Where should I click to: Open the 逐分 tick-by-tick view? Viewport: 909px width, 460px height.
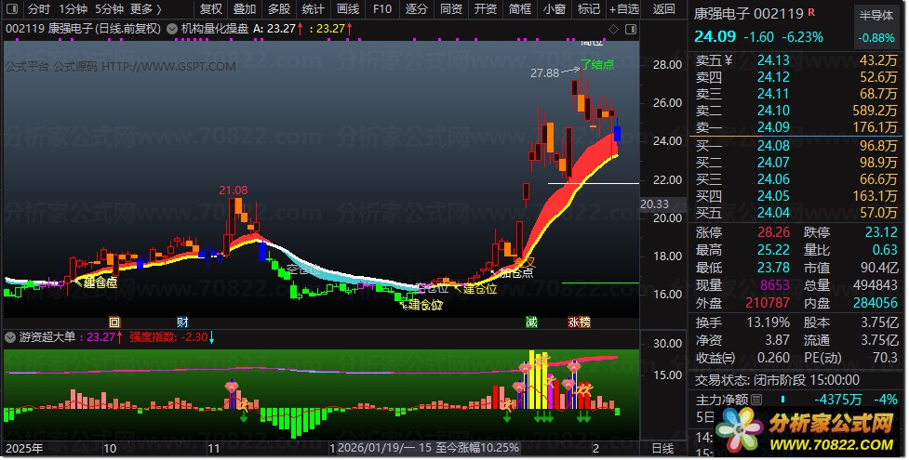(x=416, y=8)
